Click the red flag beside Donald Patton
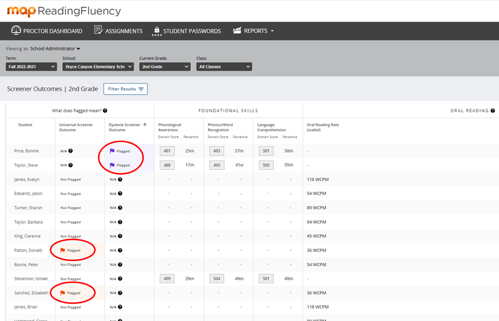The width and height of the screenshot is (499, 321). (63, 250)
